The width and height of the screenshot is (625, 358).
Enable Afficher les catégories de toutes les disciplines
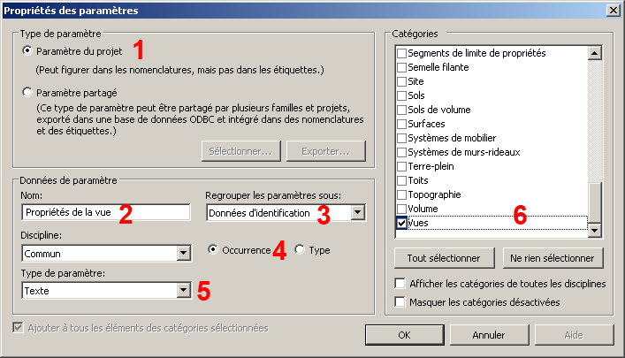pos(401,284)
